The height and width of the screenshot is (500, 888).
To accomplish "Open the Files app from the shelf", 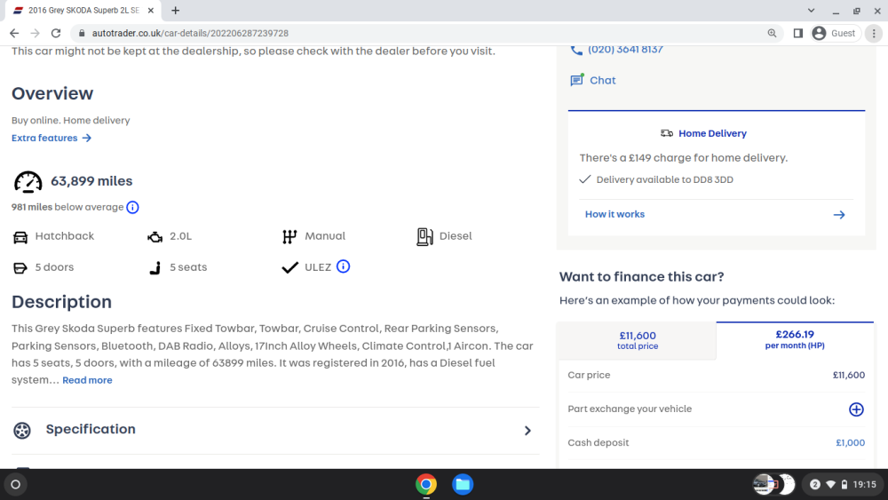I will pos(463,485).
